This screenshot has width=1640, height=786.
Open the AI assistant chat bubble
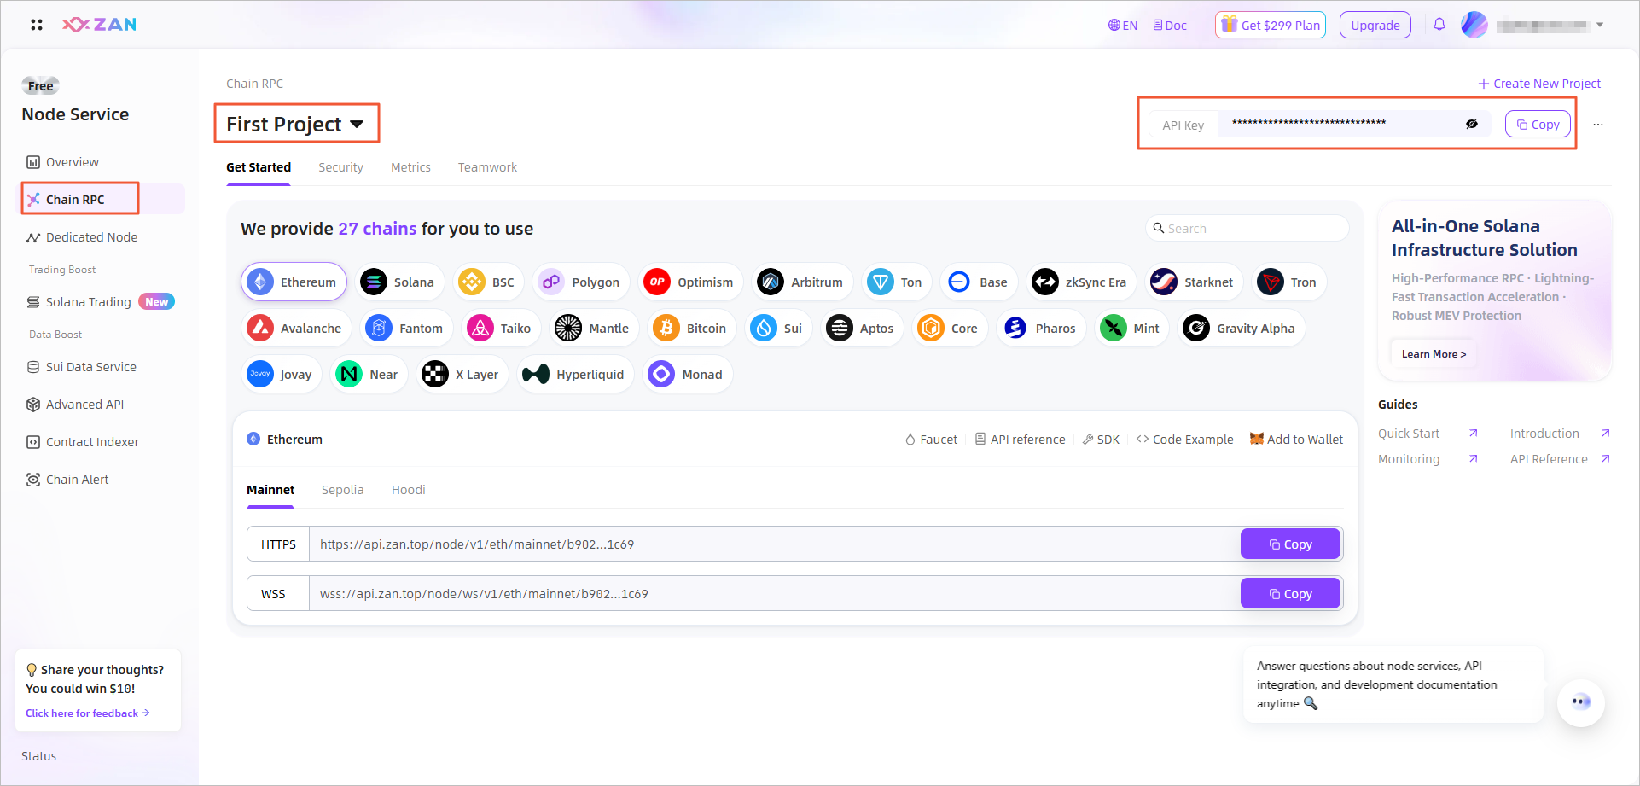pos(1581,702)
